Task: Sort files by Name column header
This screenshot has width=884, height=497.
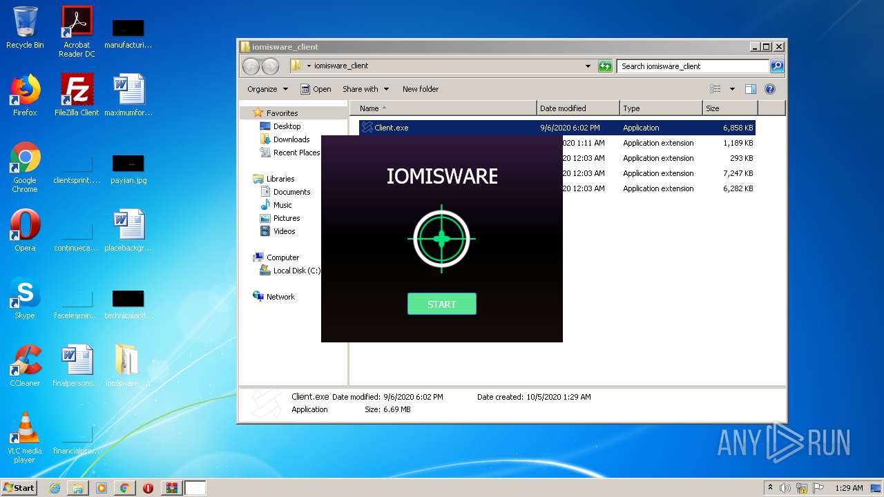Action: pyautogui.click(x=443, y=108)
